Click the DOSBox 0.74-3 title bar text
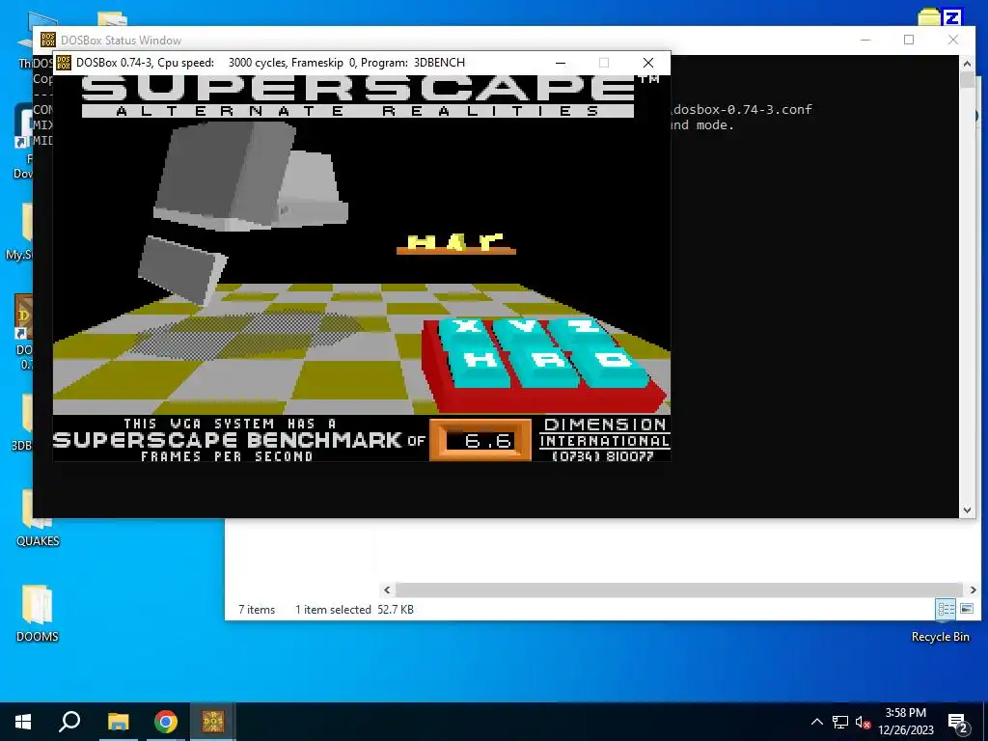 pyautogui.click(x=270, y=63)
